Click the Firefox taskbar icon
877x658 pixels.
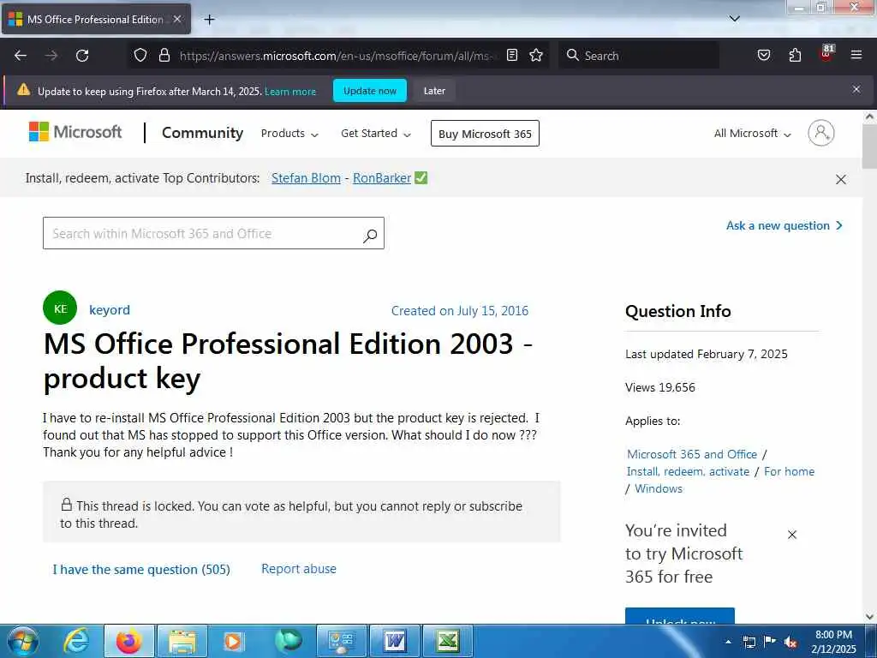point(128,641)
